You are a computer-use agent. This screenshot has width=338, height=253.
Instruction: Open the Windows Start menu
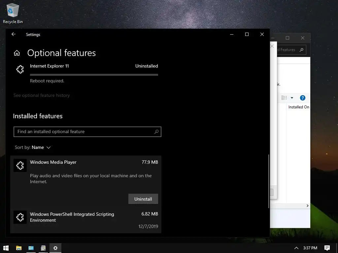point(6,248)
